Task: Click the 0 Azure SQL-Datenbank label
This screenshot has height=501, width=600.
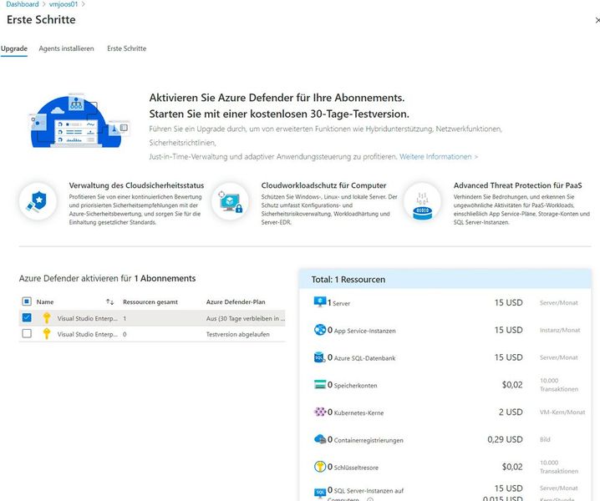Action: click(362, 358)
